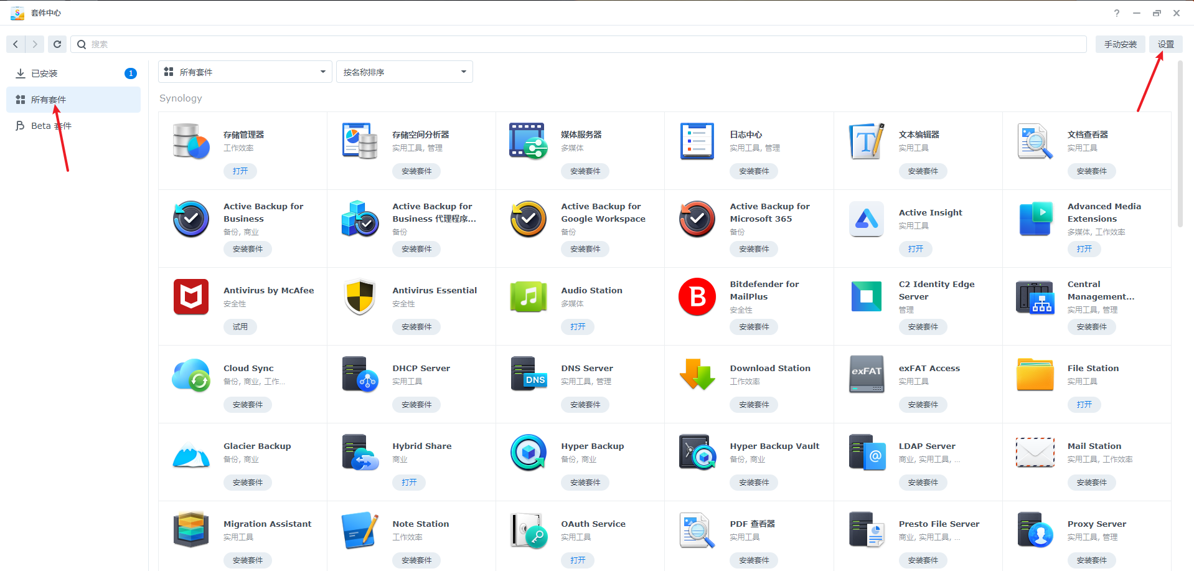Focus the 搜索 search field
Screen dimensions: 1194x571
[578, 44]
